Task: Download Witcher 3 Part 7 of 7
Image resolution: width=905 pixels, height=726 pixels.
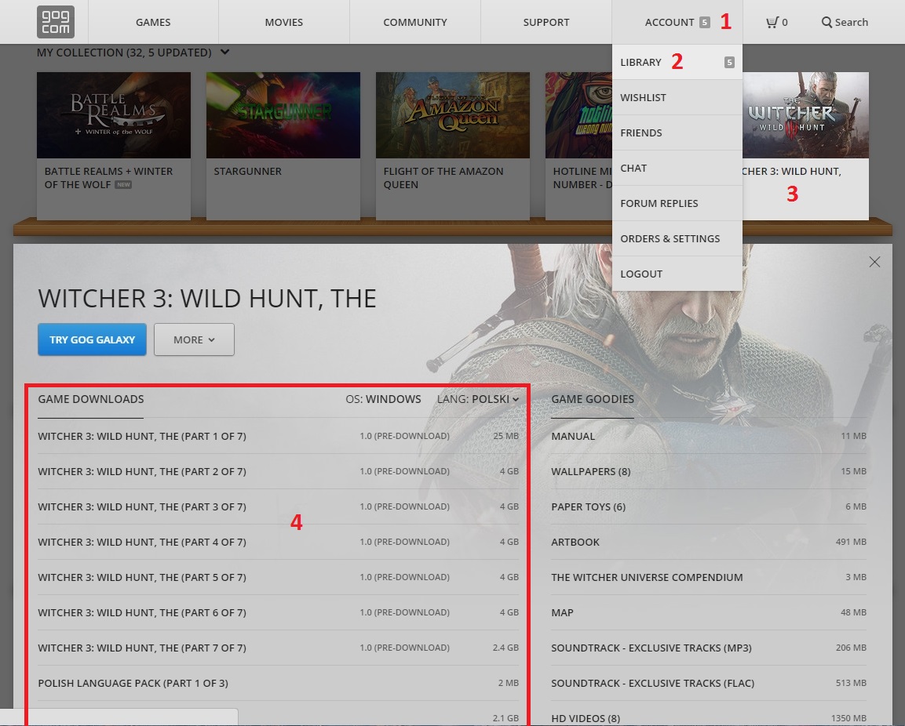Action: 278,648
